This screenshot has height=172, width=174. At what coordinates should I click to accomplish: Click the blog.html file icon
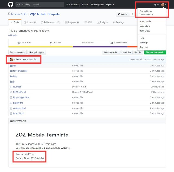coord(11,103)
